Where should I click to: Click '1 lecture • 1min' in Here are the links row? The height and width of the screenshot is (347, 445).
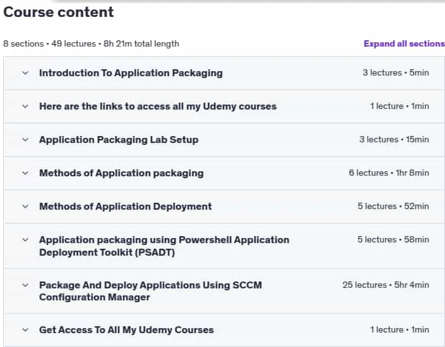400,106
